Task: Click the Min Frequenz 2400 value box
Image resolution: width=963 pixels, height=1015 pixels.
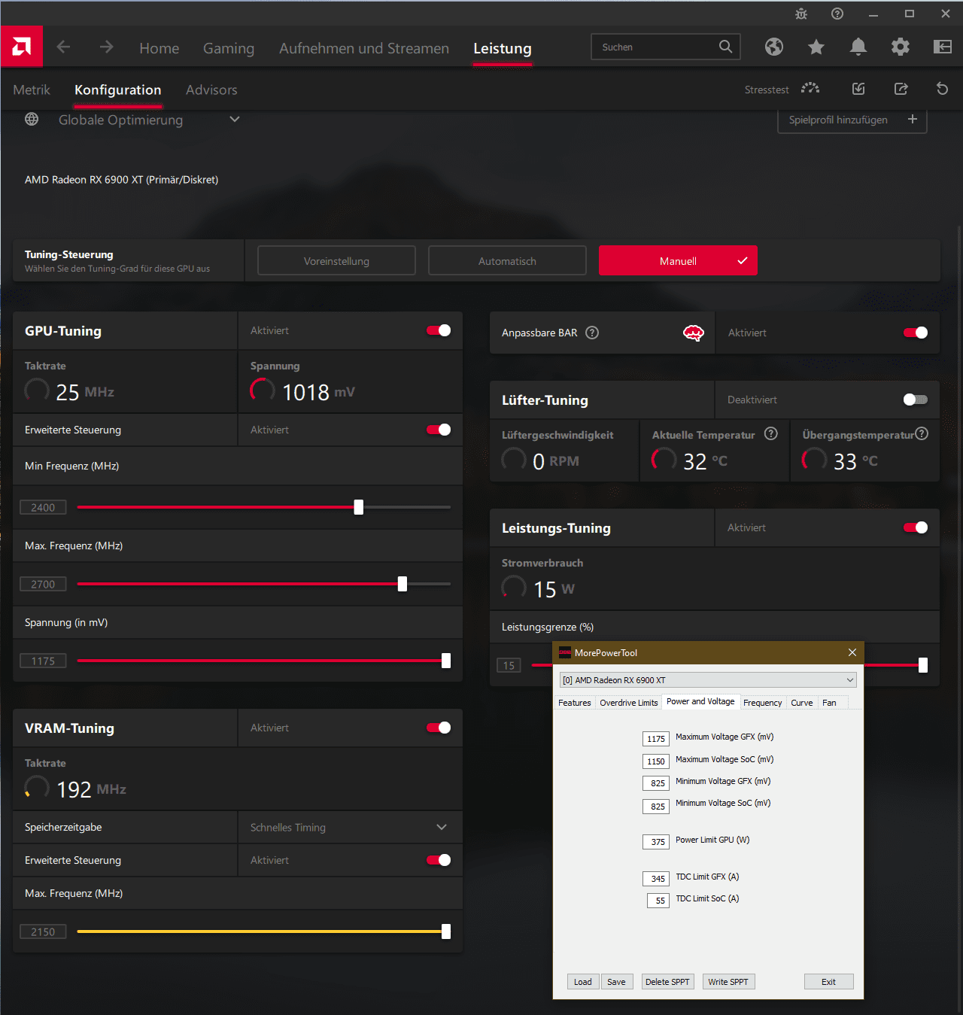Action: 43,507
